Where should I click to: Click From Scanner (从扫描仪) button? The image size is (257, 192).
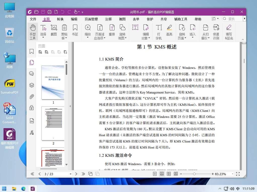coord(205,32)
